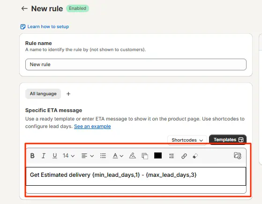Click inside the ETA message text area
The height and width of the screenshot is (204, 262).
[x=136, y=176]
